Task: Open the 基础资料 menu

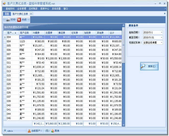Action: tap(10, 9)
